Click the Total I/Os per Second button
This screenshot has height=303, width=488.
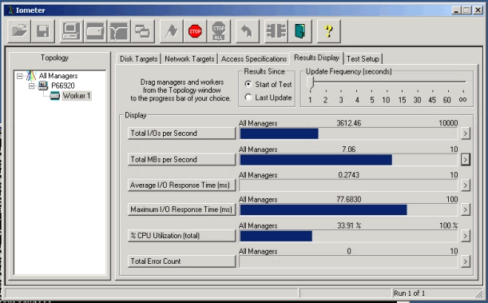[181, 134]
